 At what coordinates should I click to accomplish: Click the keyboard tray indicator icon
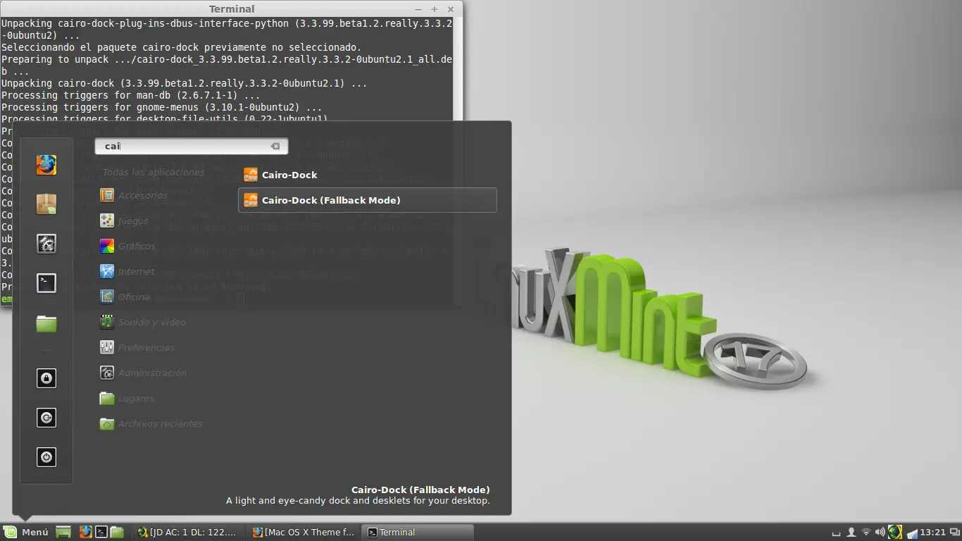point(836,533)
